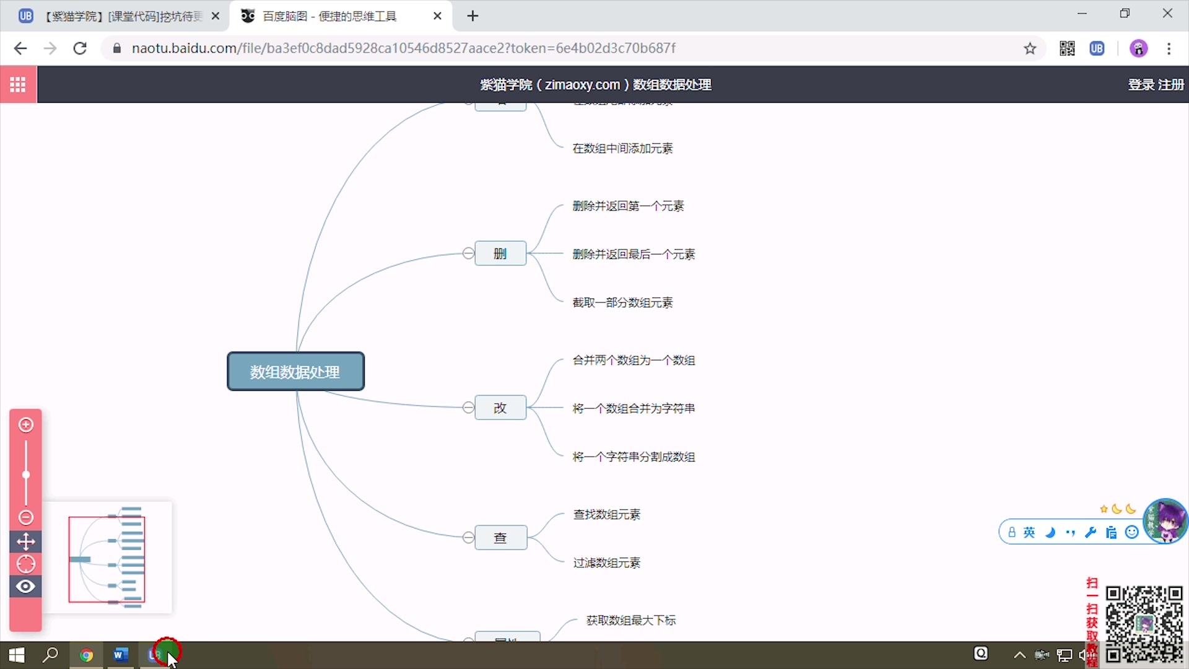Click the zoom level slider handle
1189x669 pixels.
pos(26,475)
